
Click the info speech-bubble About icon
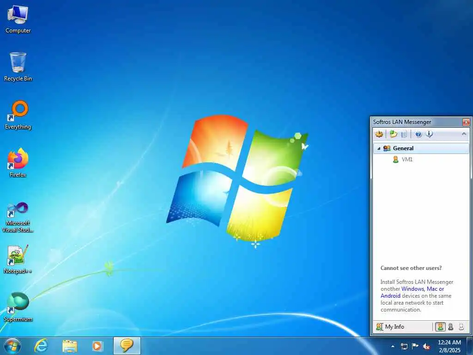[429, 134]
